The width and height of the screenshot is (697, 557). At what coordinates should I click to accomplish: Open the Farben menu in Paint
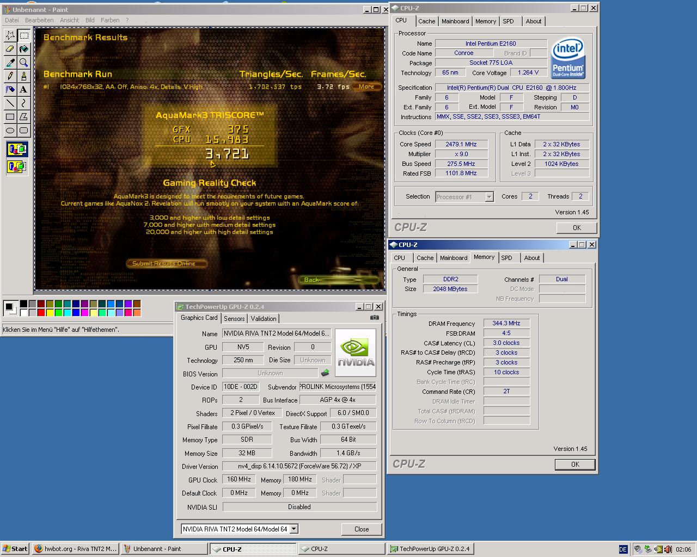pos(110,20)
